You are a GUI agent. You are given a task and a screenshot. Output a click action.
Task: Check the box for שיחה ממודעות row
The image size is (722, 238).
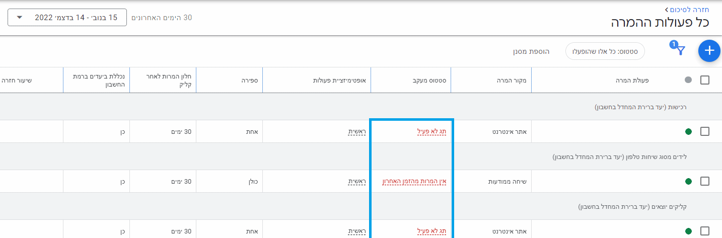tap(705, 181)
